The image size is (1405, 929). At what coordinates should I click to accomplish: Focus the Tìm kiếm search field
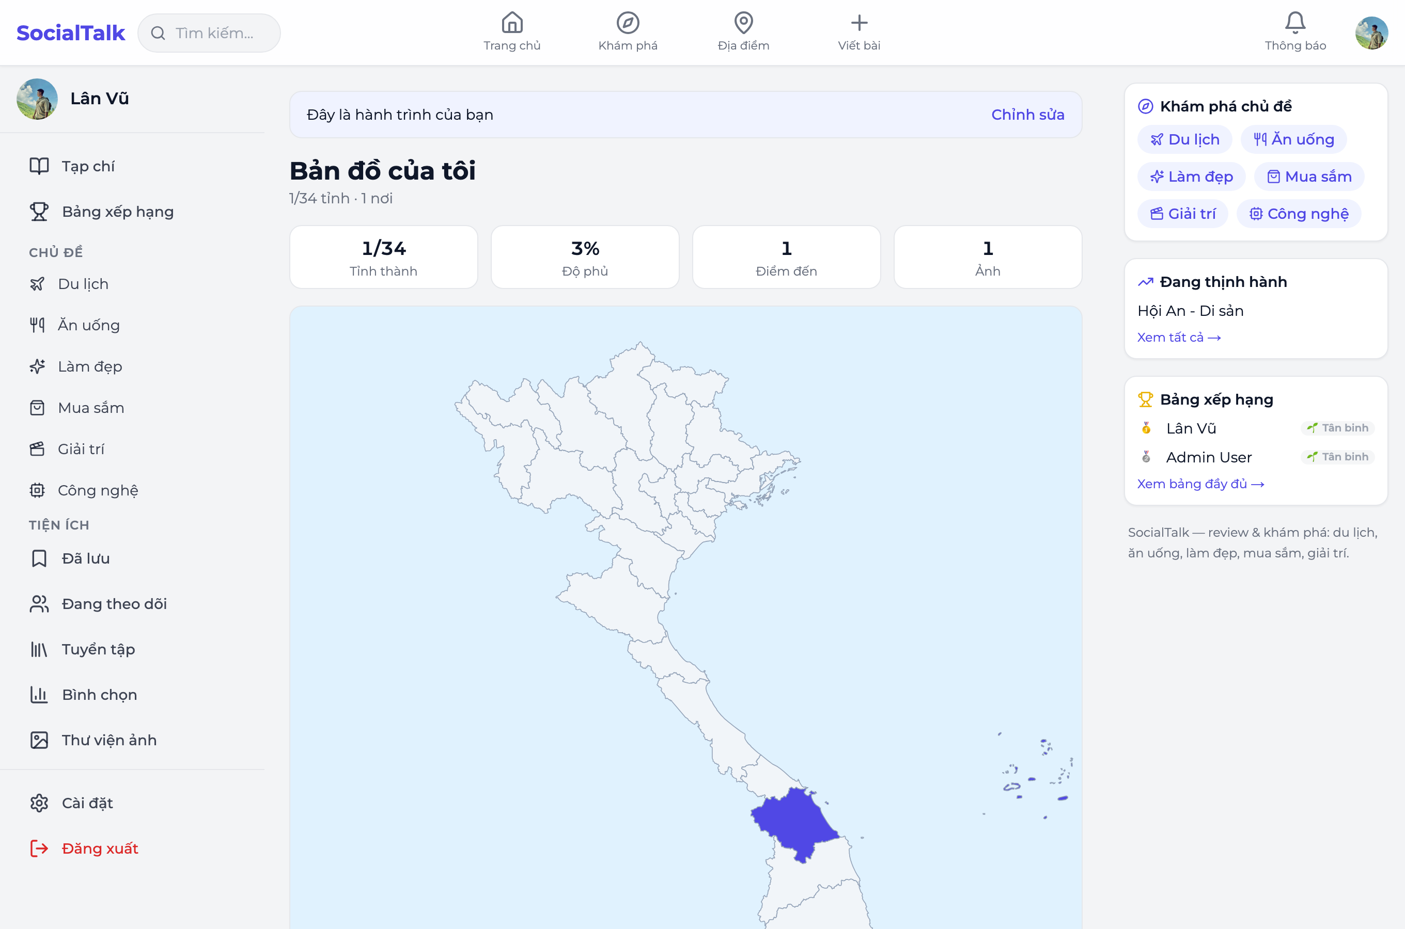[x=209, y=33]
